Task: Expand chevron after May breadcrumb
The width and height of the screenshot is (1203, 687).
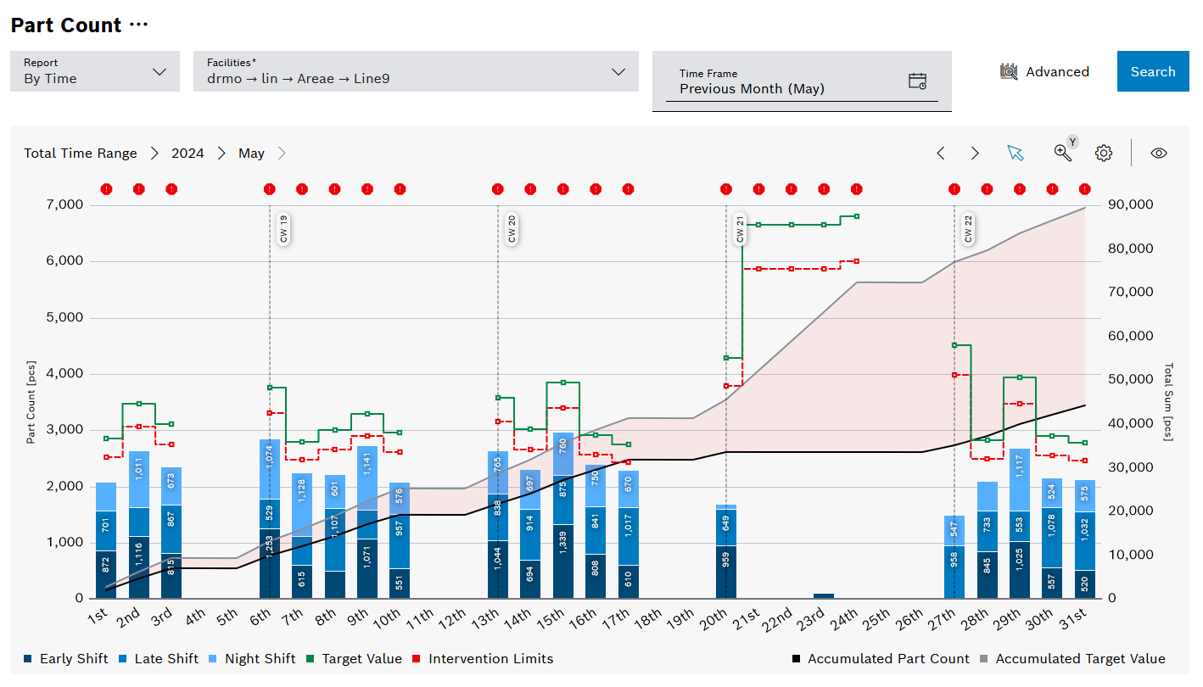Action: (x=283, y=154)
